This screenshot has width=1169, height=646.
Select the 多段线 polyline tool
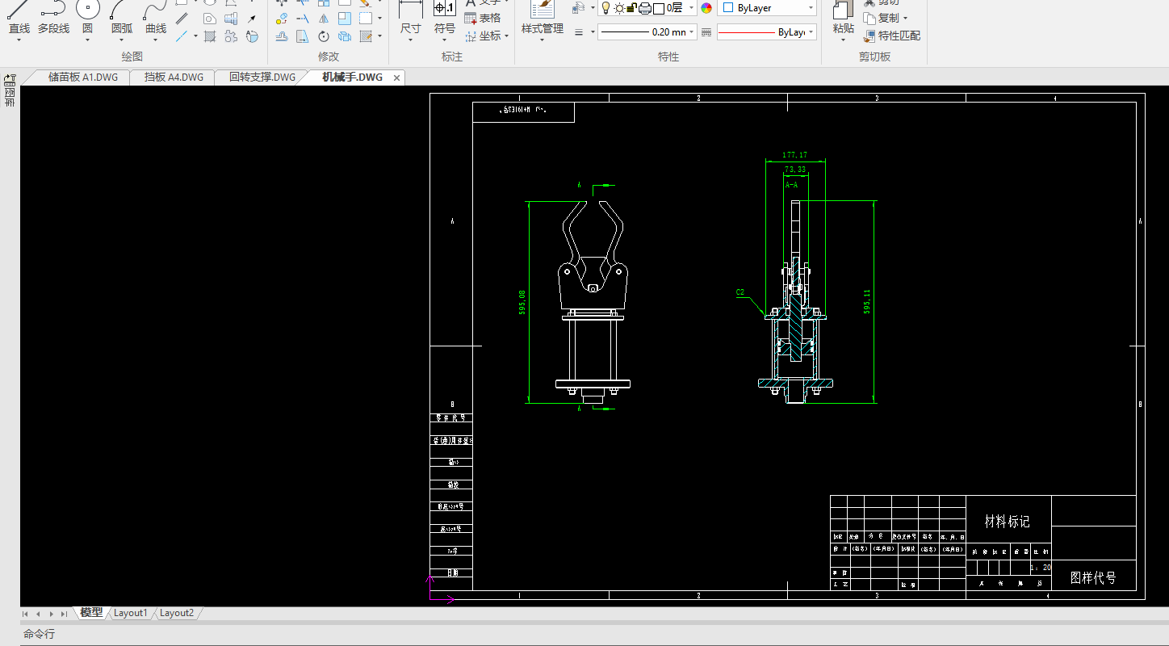tap(53, 18)
